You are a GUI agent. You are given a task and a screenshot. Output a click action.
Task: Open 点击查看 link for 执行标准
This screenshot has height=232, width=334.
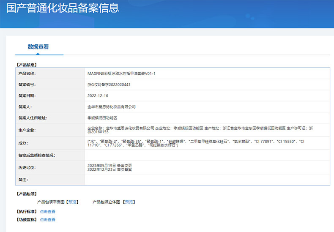47,212
